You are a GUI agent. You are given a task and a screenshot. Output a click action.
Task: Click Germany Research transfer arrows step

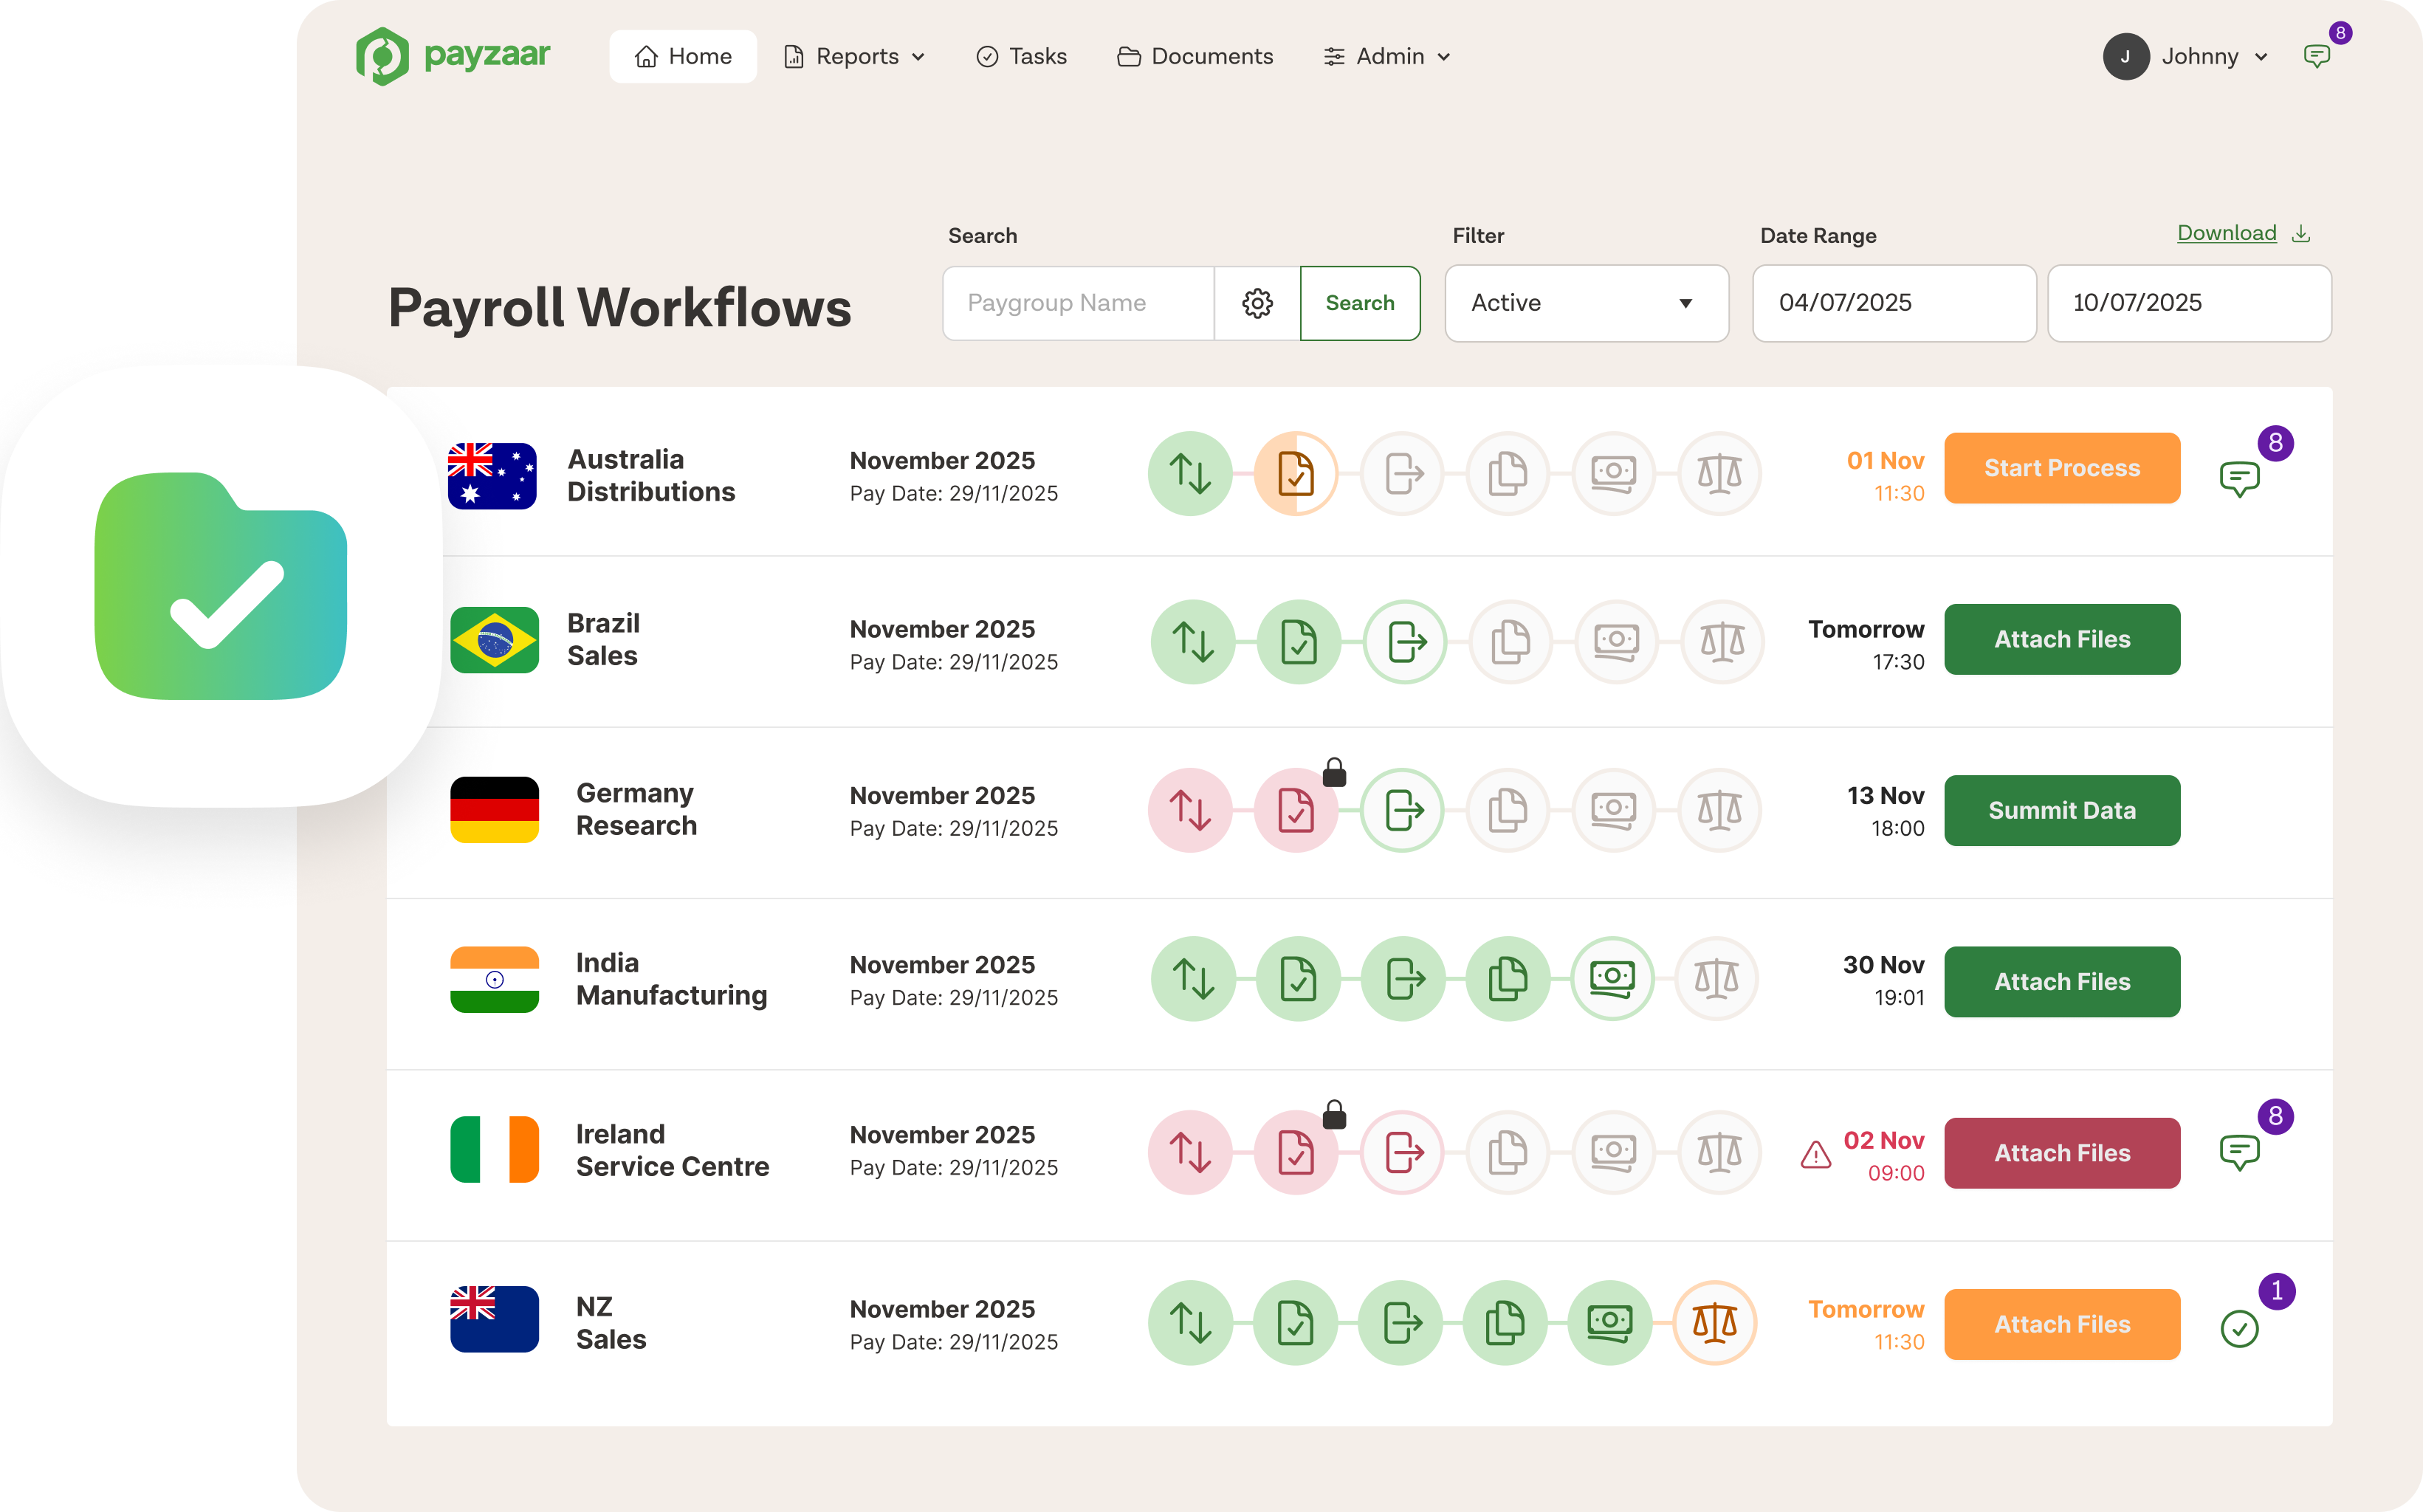pyautogui.click(x=1190, y=810)
